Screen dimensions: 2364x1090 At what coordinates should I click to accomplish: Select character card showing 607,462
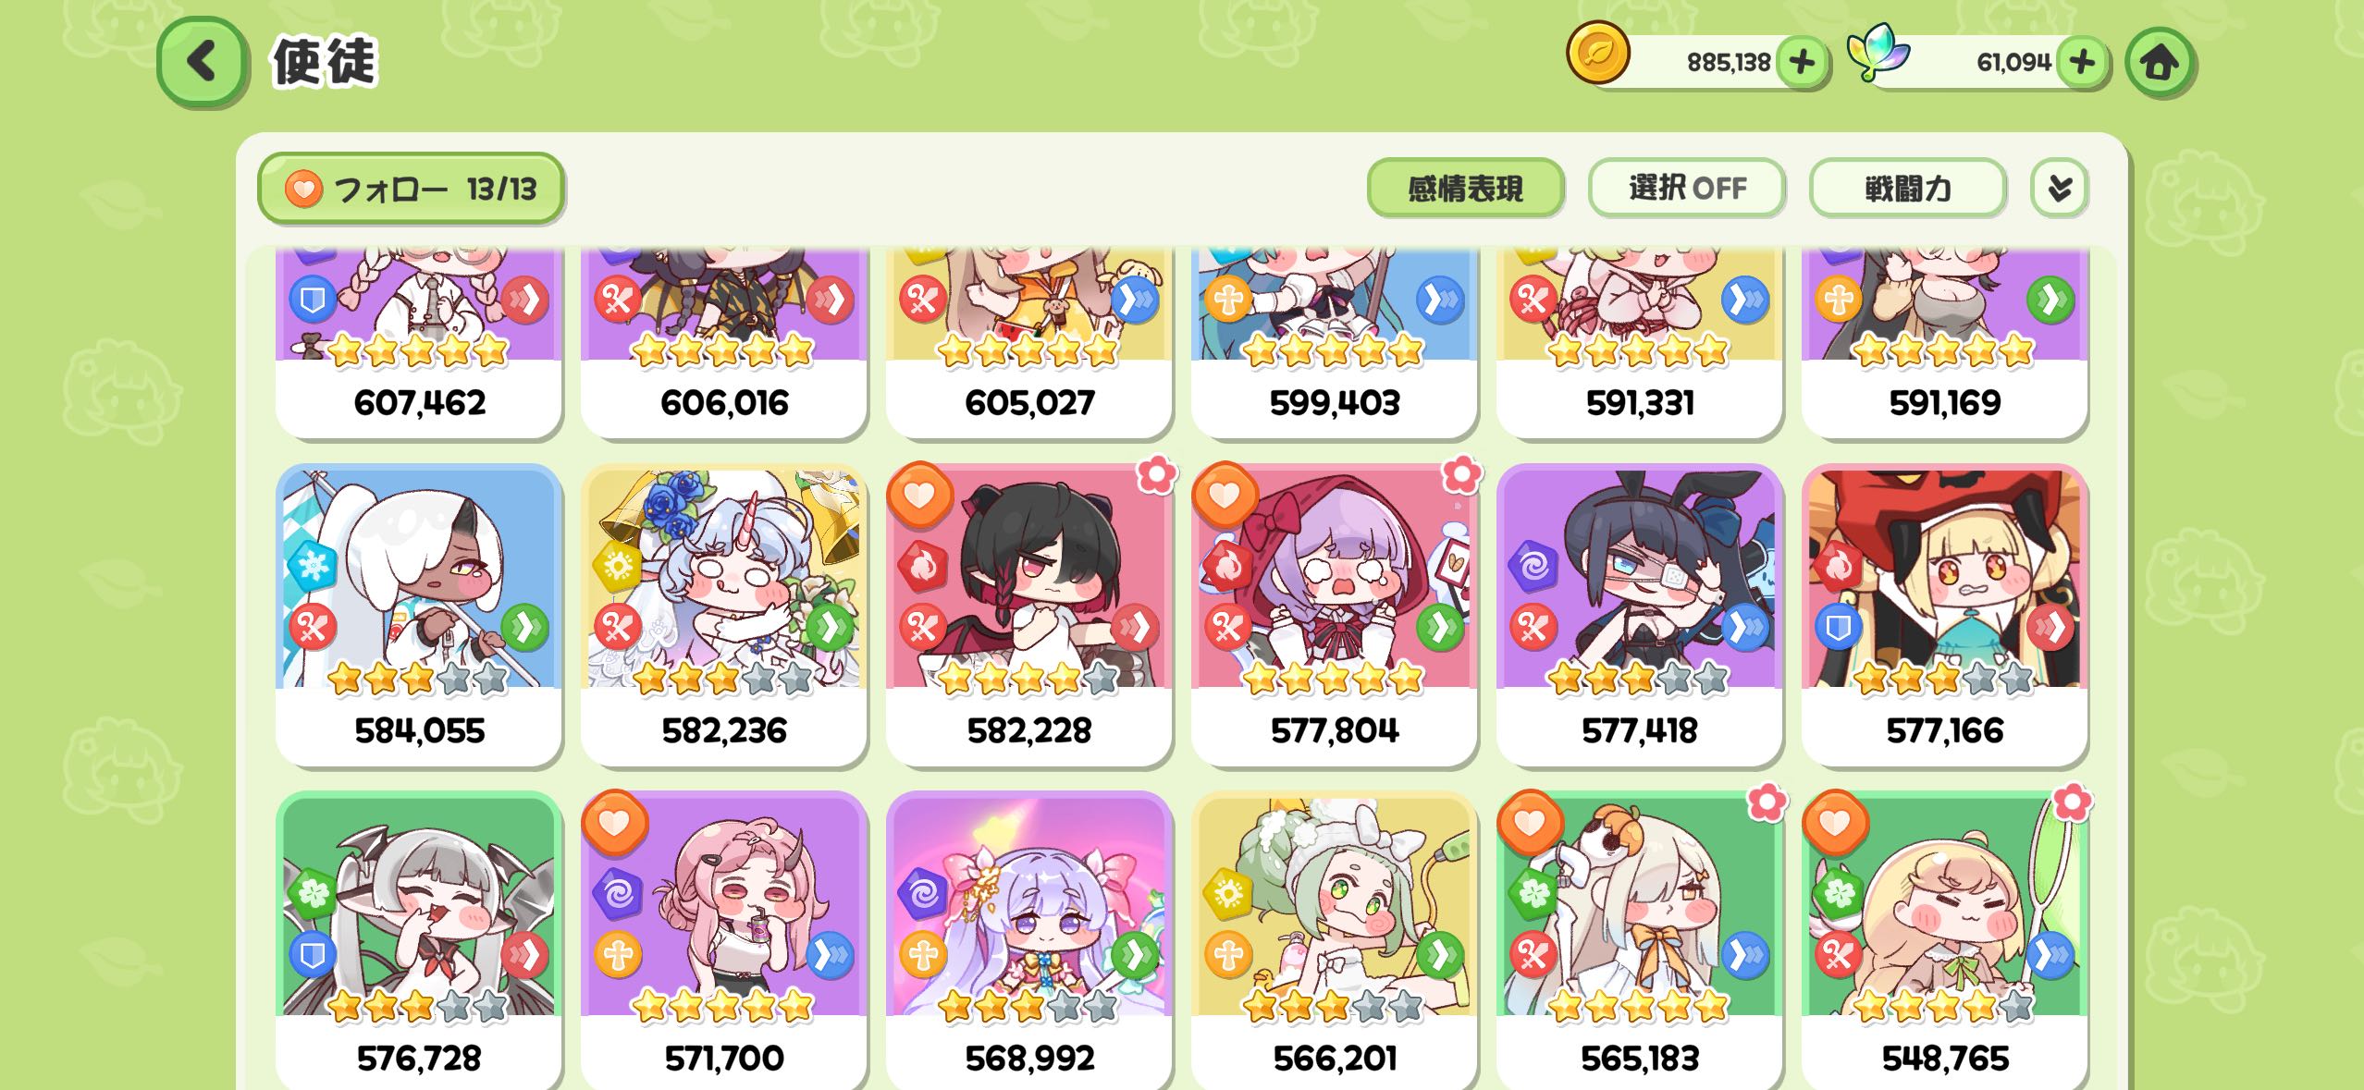[x=419, y=342]
